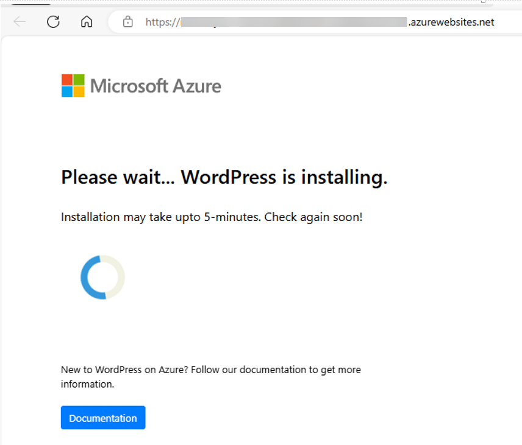
Task: Reload the page with the refresh icon
Action: (x=53, y=22)
